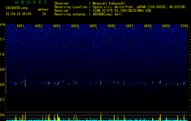The width and height of the screenshot is (191, 121).
Task: Click the kHz axis unit label
Action: 3,25
